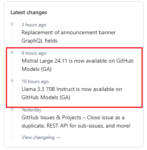Click the Latest changes heading
This screenshot has height=150, width=147.
point(29,13)
